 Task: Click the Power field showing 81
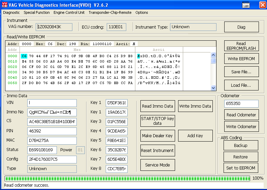(x=80, y=150)
